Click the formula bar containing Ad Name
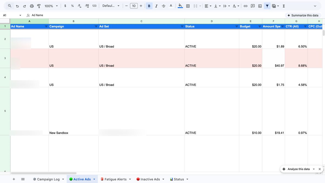325x183 pixels. tap(157, 15)
